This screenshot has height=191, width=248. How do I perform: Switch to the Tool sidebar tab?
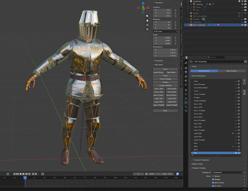pyautogui.click(x=181, y=11)
